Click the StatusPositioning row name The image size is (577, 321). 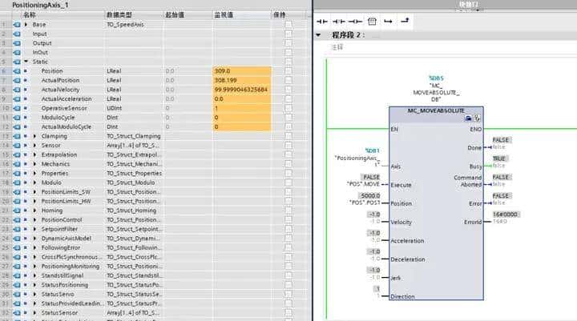65,285
